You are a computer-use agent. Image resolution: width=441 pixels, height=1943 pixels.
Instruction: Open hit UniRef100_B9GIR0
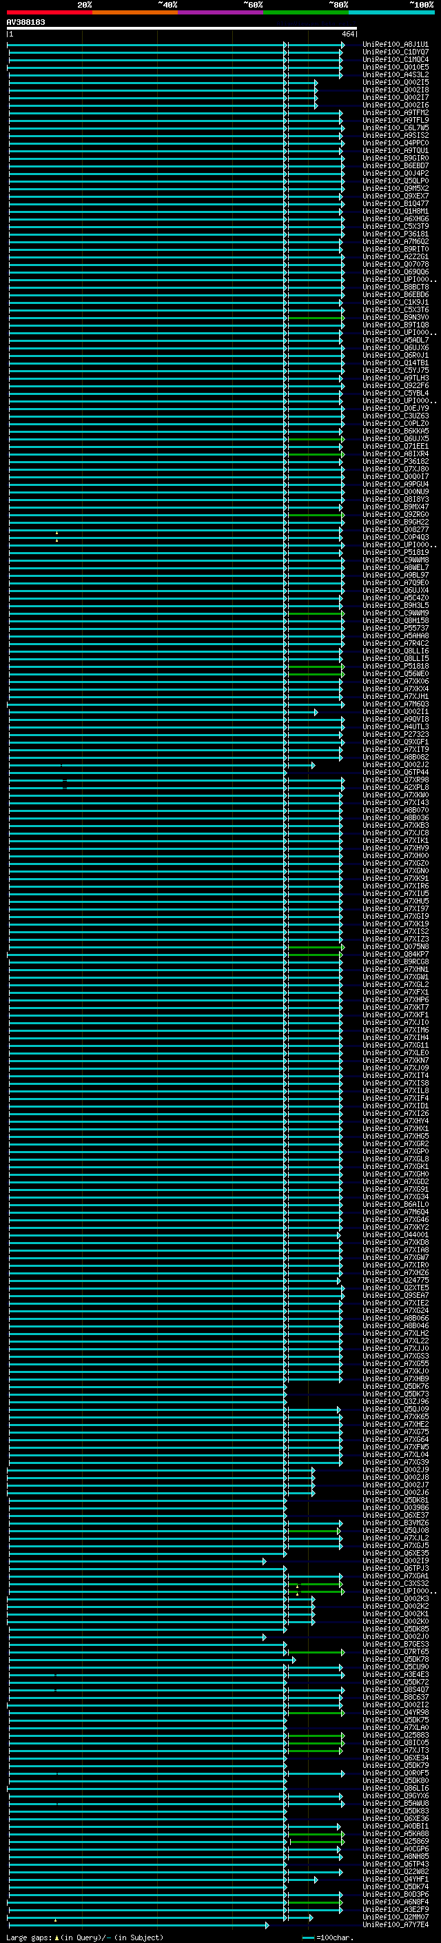tap(396, 159)
